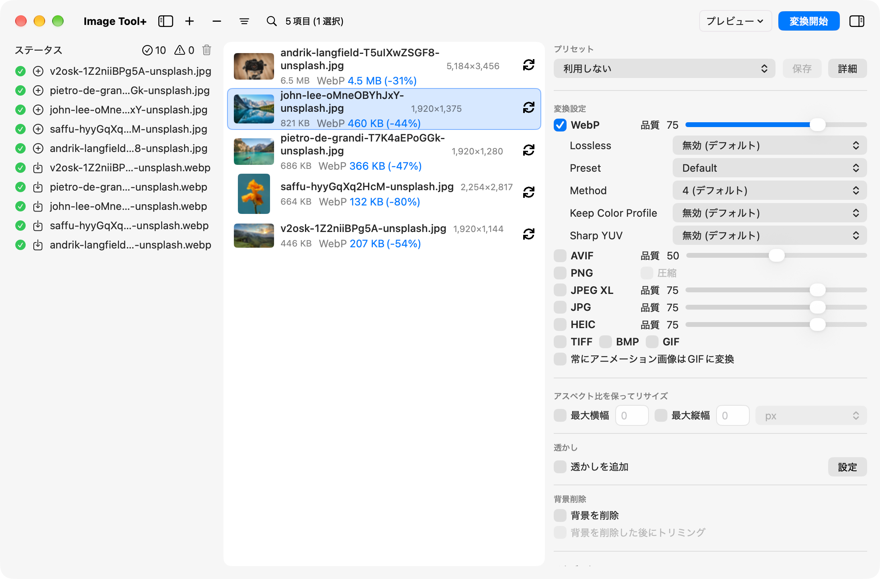Enable the GIF format checkbox

(652, 342)
